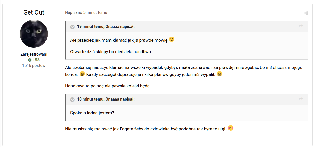Click the quoted line about "niedziela handliwa"

[x=111, y=52]
